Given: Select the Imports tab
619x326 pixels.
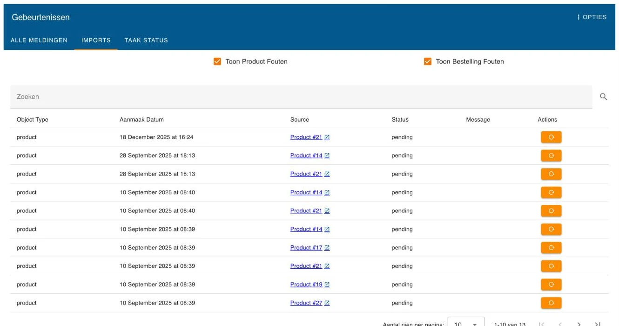Looking at the screenshot, I should click(96, 40).
